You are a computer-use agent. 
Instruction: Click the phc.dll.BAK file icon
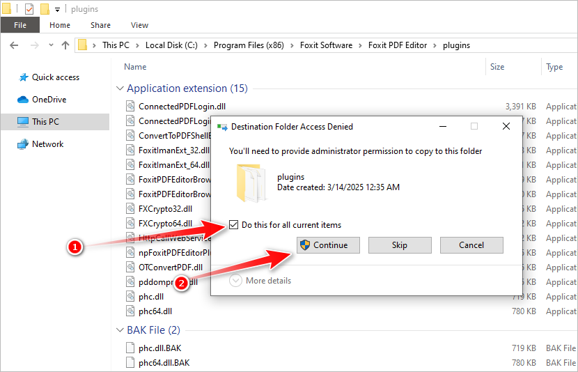click(130, 348)
